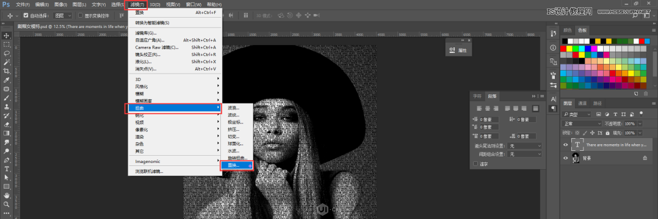Select the Path Selection tool
Viewport: 658px width, 219px height.
(7, 178)
